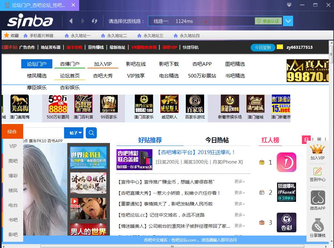
Task: Switch to the 好贴推荐 tab
Action: [x=150, y=140]
